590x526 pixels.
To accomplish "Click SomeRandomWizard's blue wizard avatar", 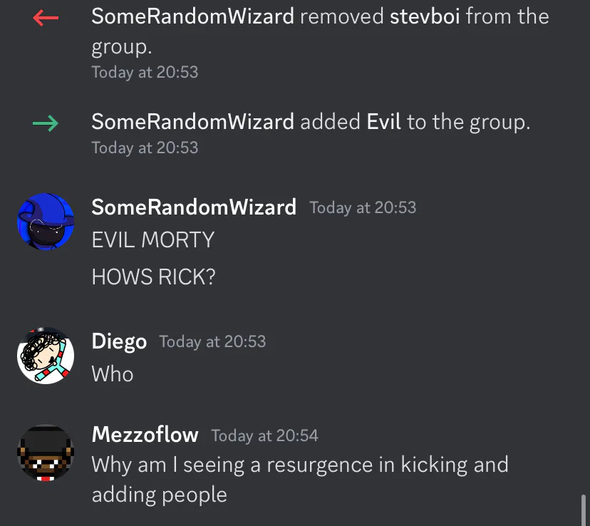I will coord(46,222).
